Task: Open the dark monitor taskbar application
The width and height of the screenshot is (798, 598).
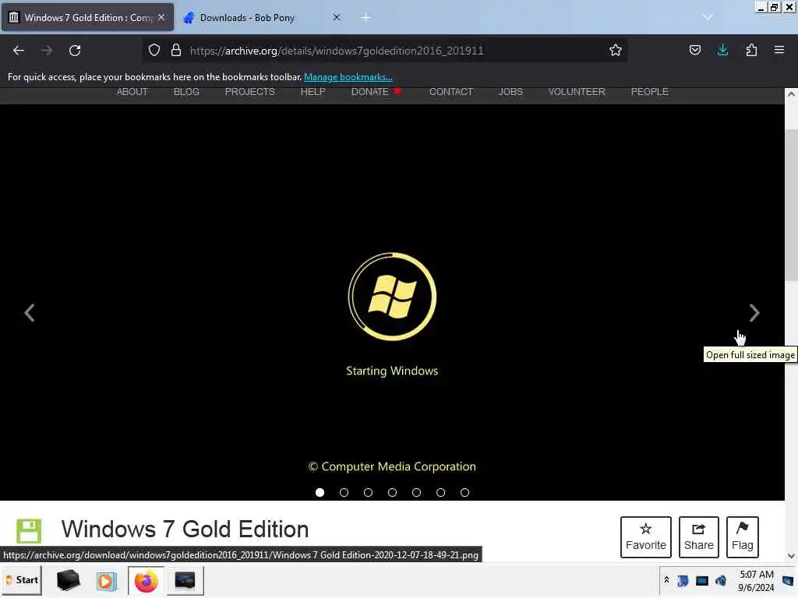Action: coord(185,581)
